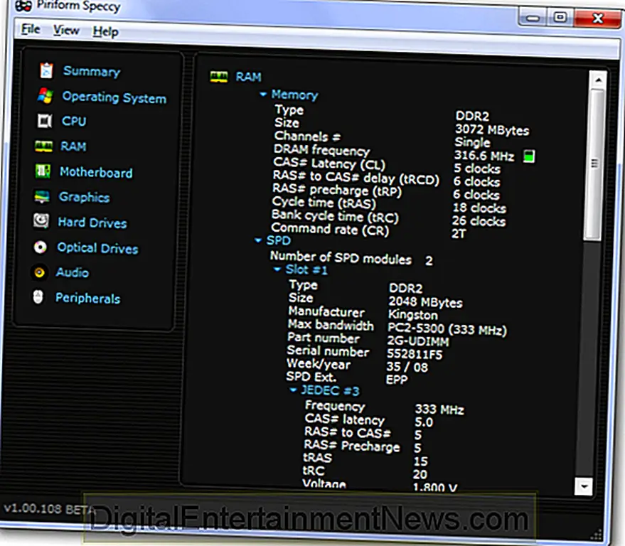Click the CPU chip icon in sidebar
Image resolution: width=625 pixels, height=546 pixels.
(44, 121)
